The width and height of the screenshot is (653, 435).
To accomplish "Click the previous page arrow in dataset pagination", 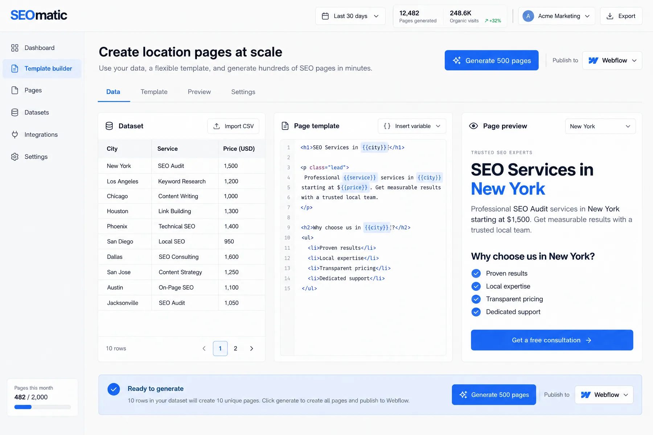I will point(204,348).
